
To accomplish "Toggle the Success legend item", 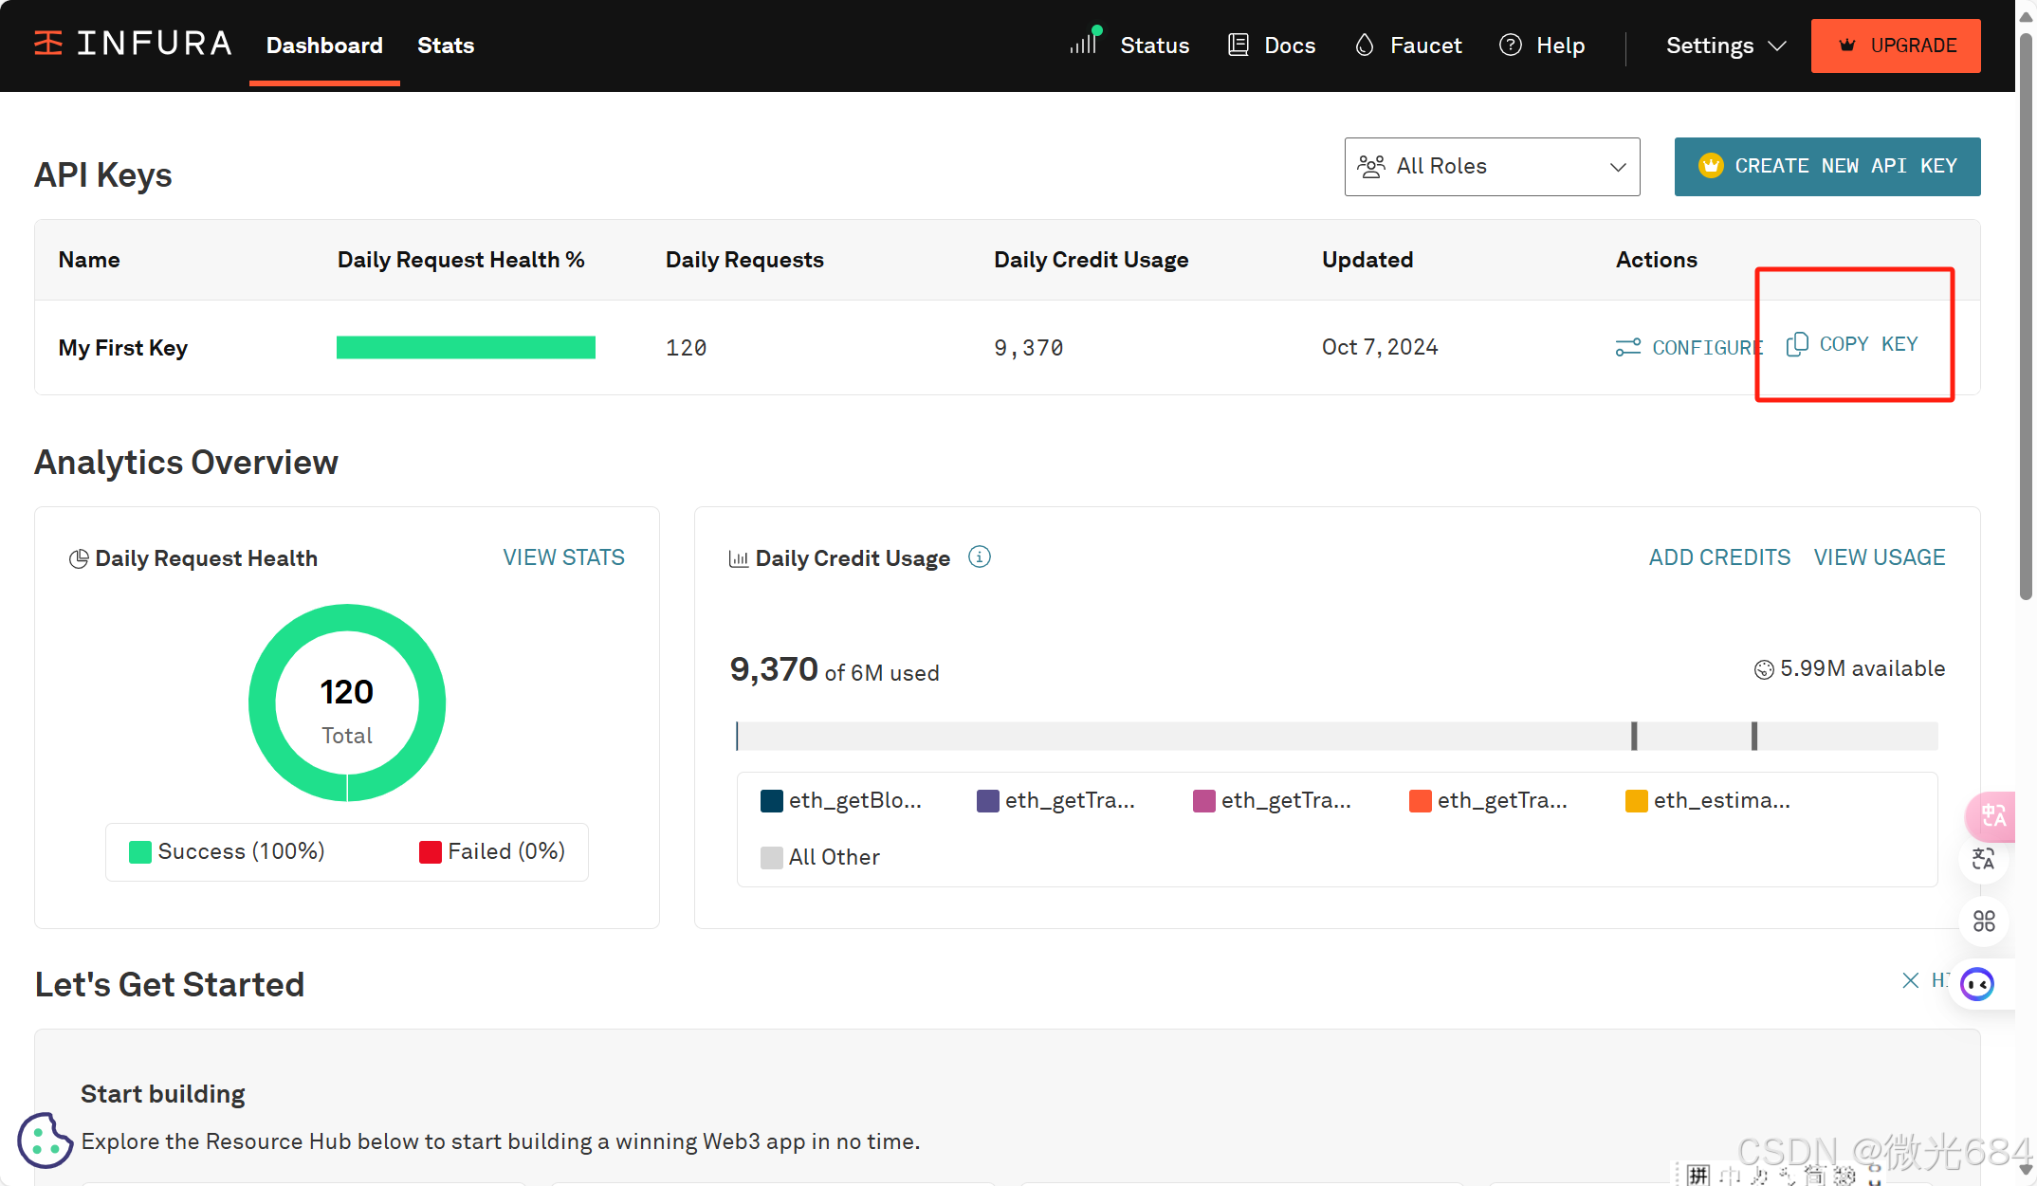I will [x=228, y=851].
